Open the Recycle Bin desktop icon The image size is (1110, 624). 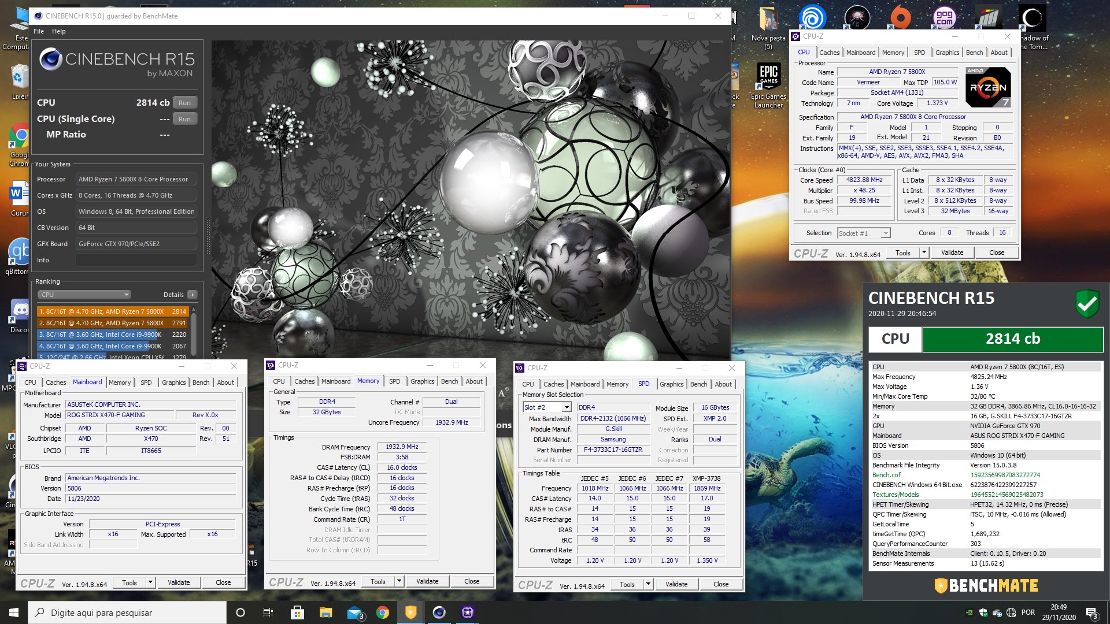pyautogui.click(x=20, y=82)
